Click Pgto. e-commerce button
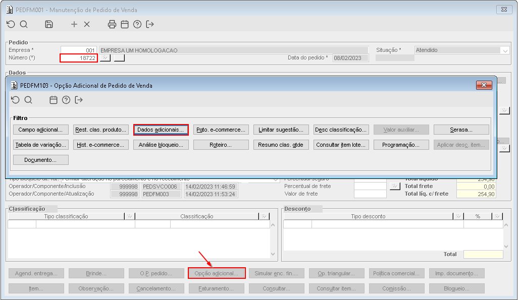Image resolution: width=518 pixels, height=300 pixels. (221, 130)
